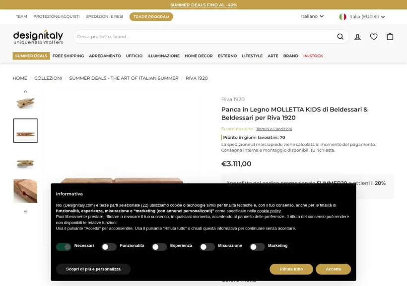This screenshot has height=286, width=407.
Task: Open the LIFESTYLE menu
Action: click(252, 56)
